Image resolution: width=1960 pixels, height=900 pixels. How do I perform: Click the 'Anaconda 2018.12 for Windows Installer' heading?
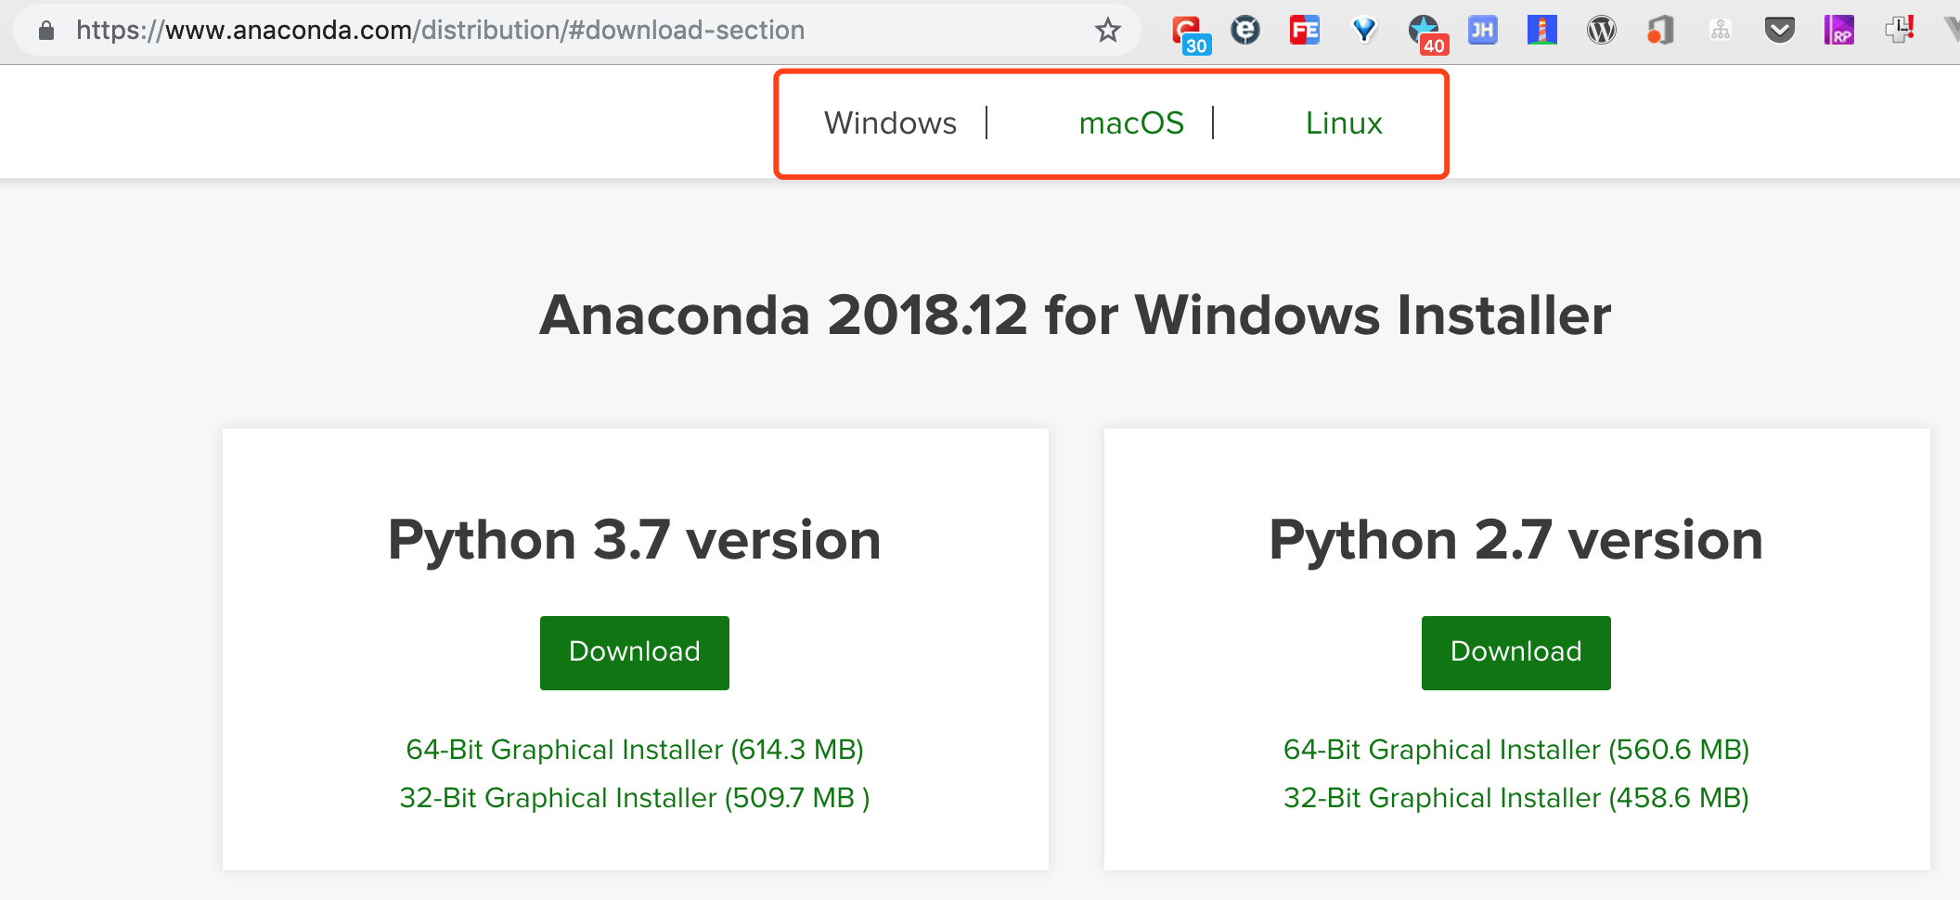pos(1075,315)
